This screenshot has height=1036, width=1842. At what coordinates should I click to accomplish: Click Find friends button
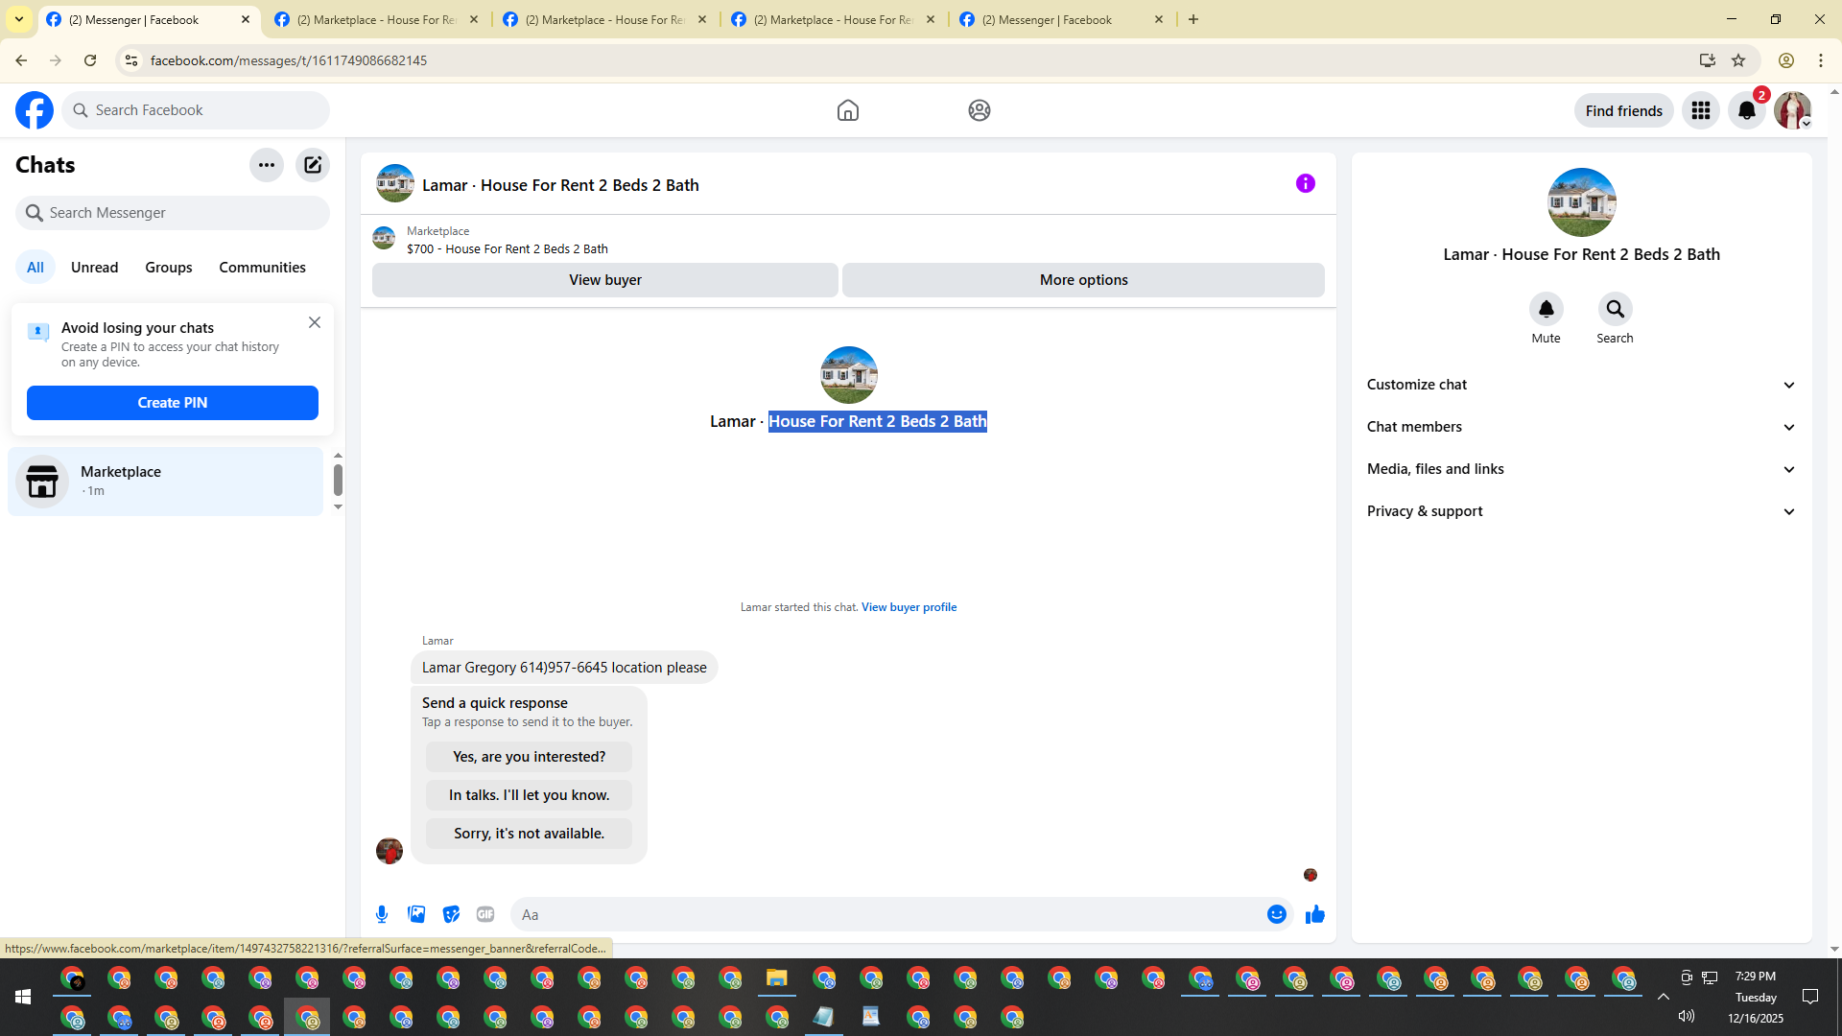(x=1624, y=110)
